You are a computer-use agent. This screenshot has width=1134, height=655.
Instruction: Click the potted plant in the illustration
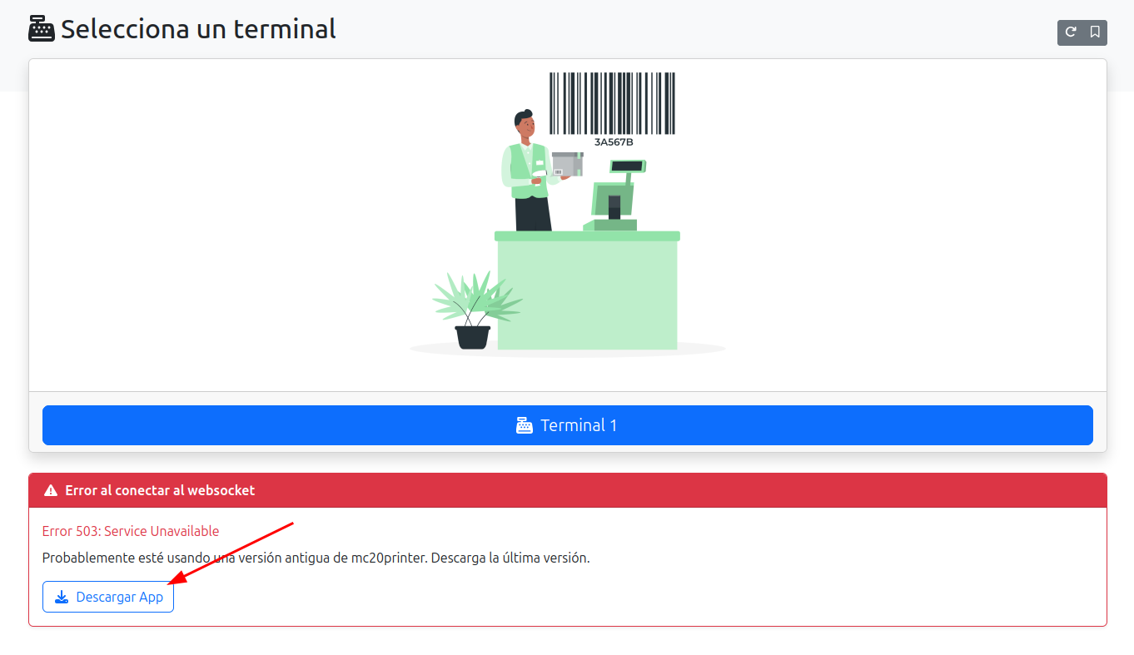click(473, 312)
